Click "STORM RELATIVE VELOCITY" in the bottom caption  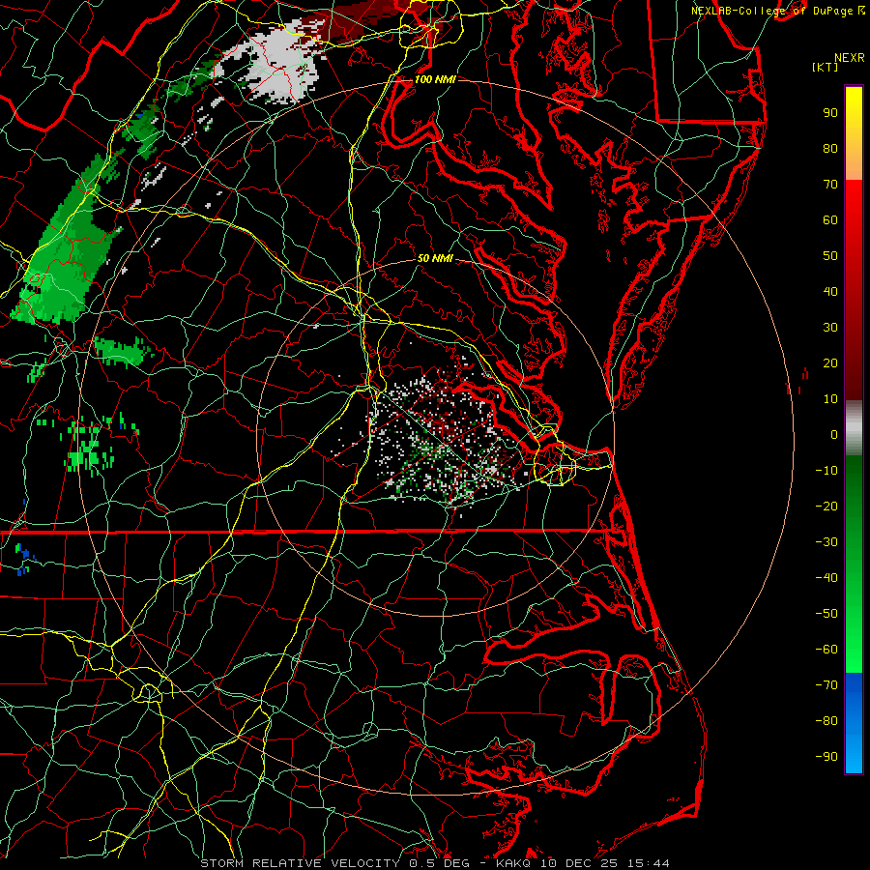click(x=302, y=863)
